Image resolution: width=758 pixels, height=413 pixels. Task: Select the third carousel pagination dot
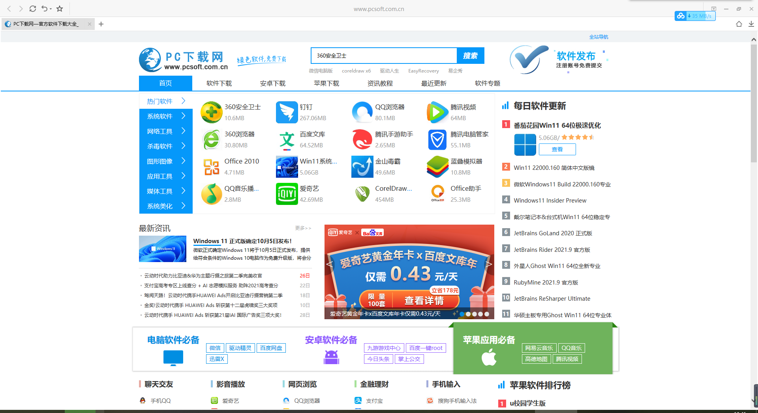tap(474, 314)
